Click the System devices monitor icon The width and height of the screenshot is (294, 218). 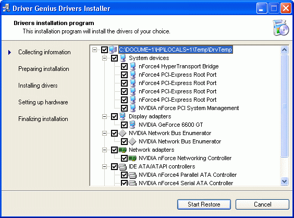pos(123,58)
